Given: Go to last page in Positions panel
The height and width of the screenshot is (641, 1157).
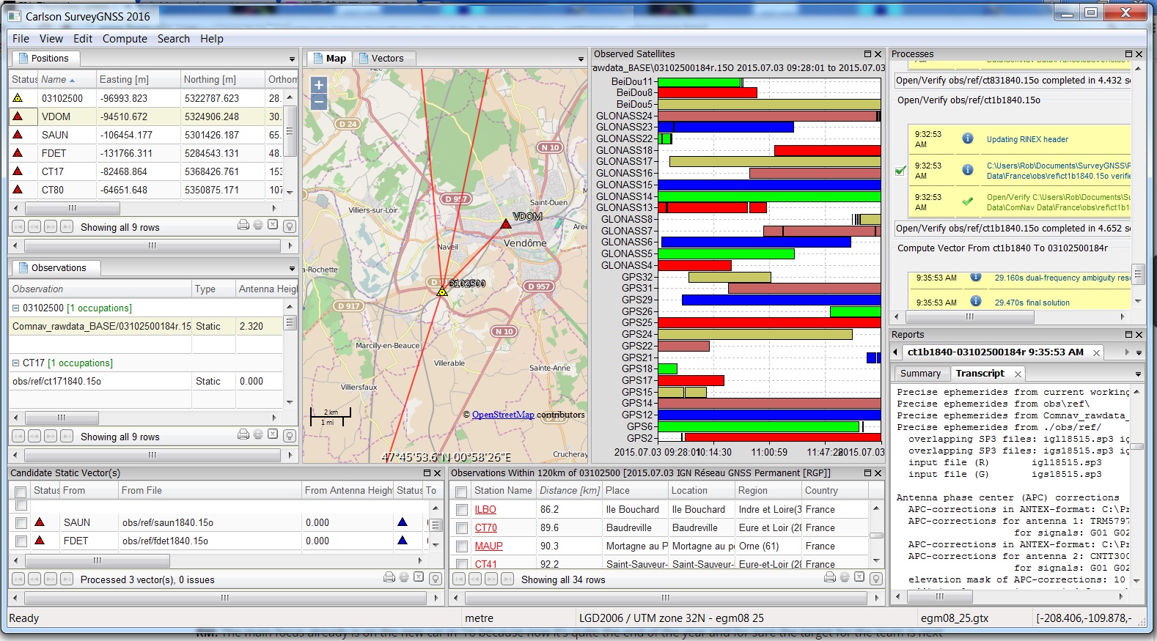Looking at the screenshot, I should [x=67, y=227].
